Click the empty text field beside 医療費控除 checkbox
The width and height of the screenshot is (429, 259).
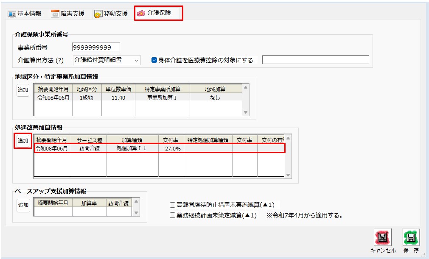(315, 60)
